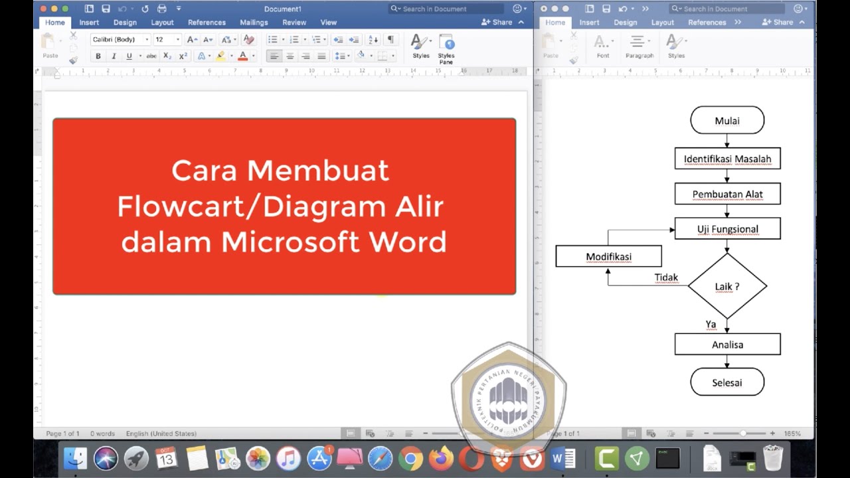Screen dimensions: 850x478
Task: Open Styles Pane in Document1 window
Action: [x=446, y=48]
